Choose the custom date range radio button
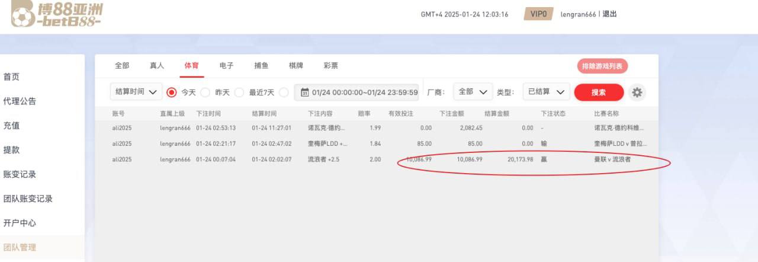This screenshot has height=262, width=758. (284, 92)
